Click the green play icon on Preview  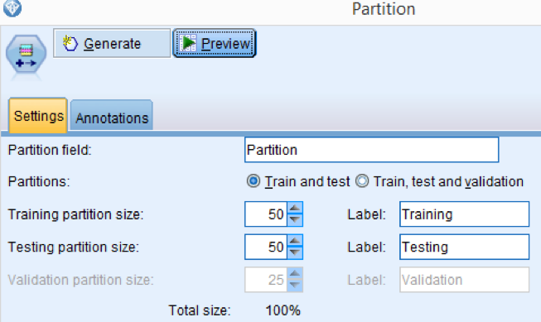pyautogui.click(x=188, y=43)
